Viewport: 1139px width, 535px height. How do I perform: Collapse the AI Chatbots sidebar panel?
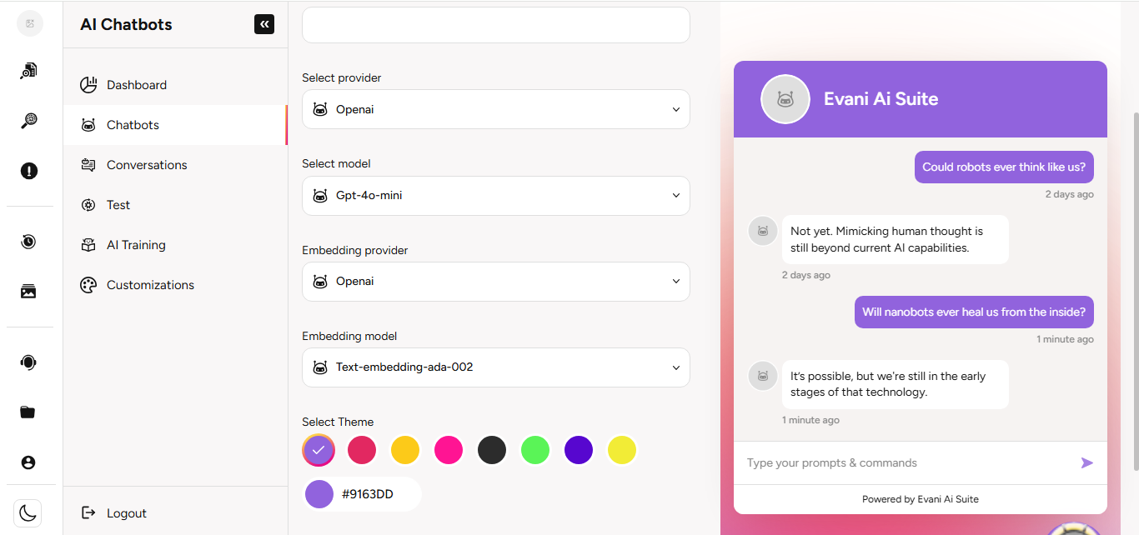coord(264,24)
